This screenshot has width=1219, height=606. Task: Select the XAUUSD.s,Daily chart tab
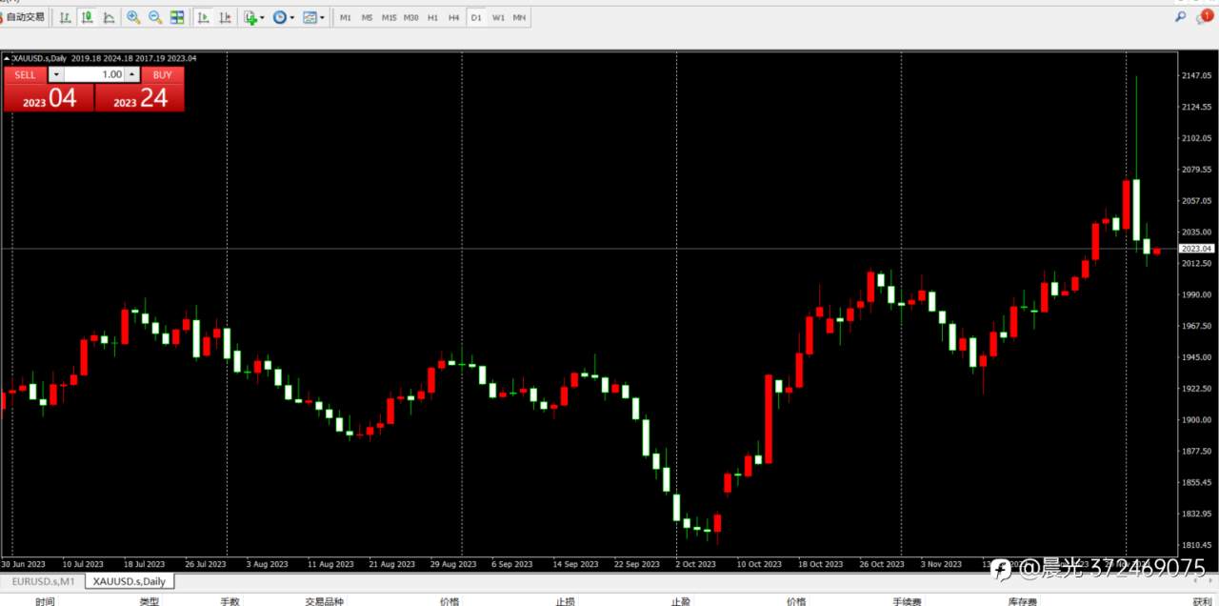tap(130, 581)
